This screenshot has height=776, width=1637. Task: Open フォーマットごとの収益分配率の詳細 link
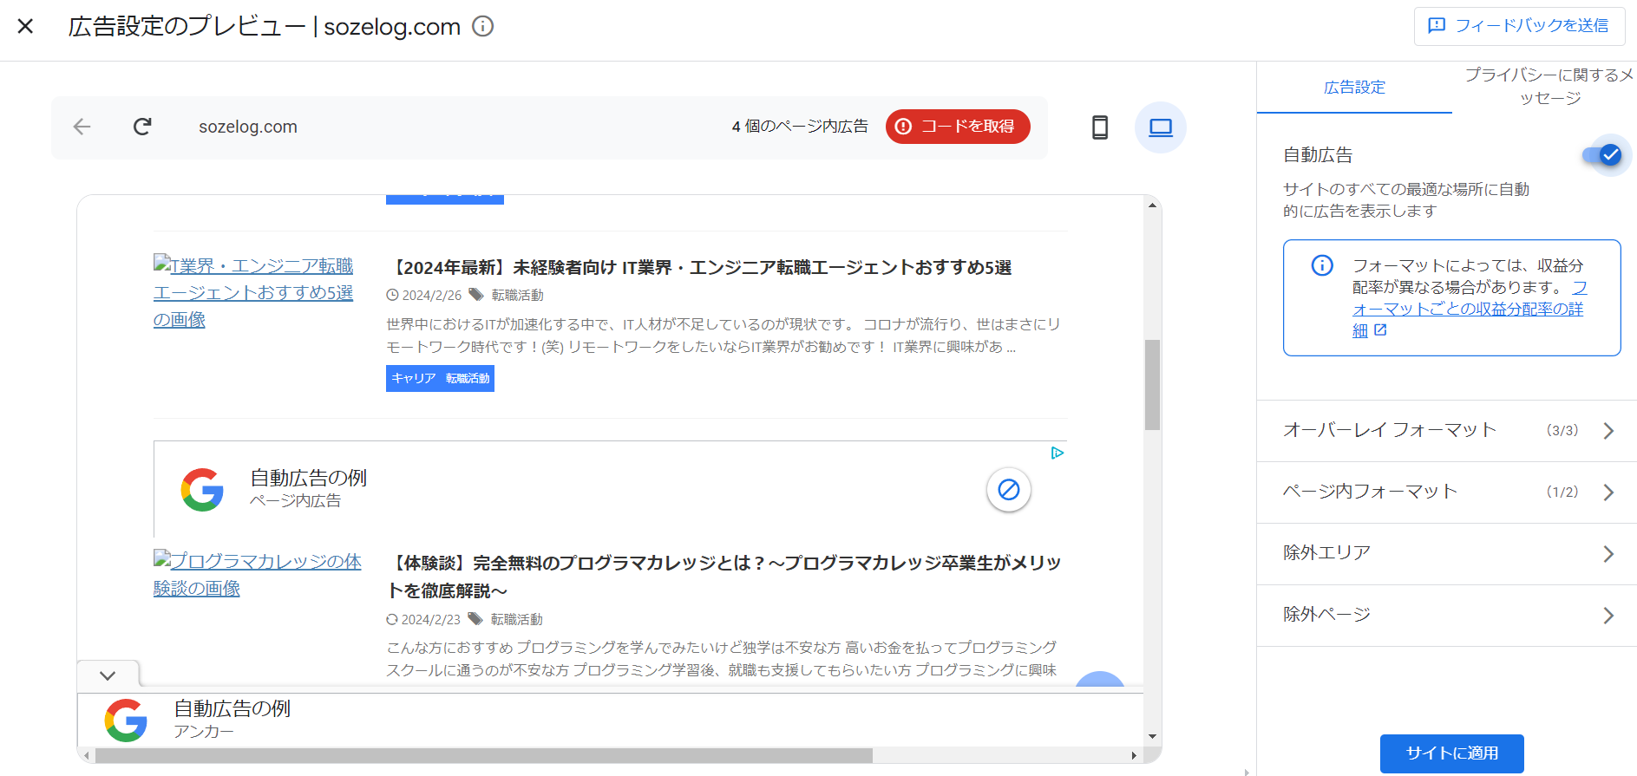click(x=1468, y=309)
